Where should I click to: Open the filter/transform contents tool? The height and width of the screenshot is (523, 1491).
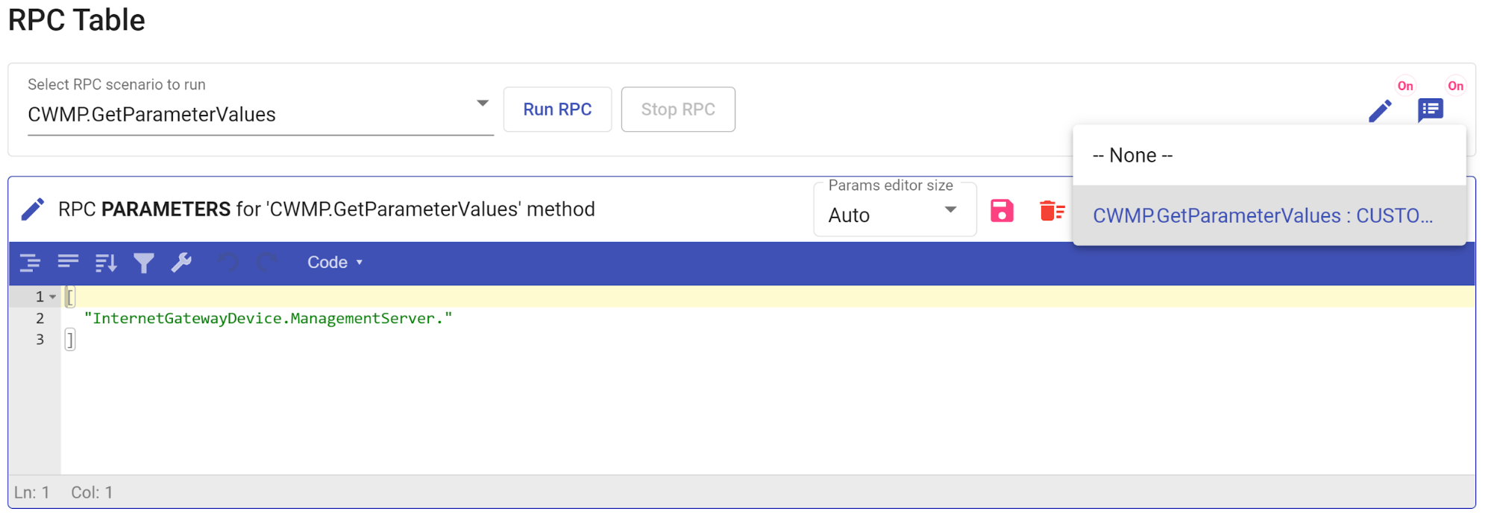coord(143,262)
